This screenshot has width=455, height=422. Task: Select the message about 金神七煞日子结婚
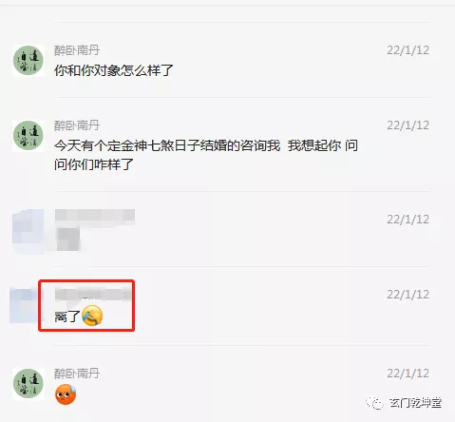coord(206,155)
